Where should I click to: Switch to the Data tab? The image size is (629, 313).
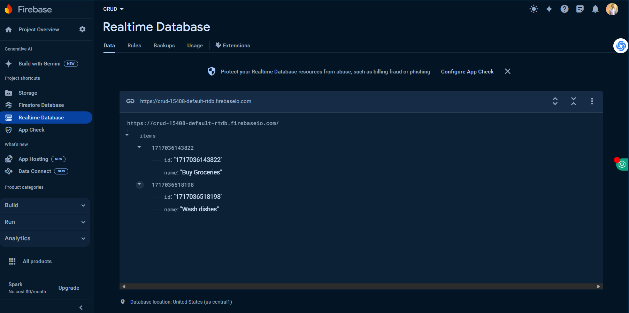pyautogui.click(x=109, y=46)
